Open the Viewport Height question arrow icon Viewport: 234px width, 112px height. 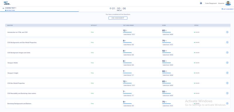click(x=227, y=73)
